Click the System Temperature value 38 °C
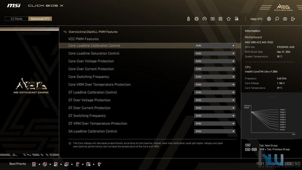Image resolution: width=302 pixels, height=170 pixels. [280, 57]
